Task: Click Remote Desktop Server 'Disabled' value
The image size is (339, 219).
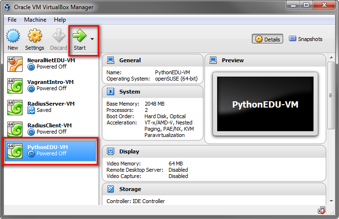Action: [x=178, y=170]
